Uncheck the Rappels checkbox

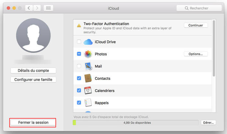(x=79, y=103)
